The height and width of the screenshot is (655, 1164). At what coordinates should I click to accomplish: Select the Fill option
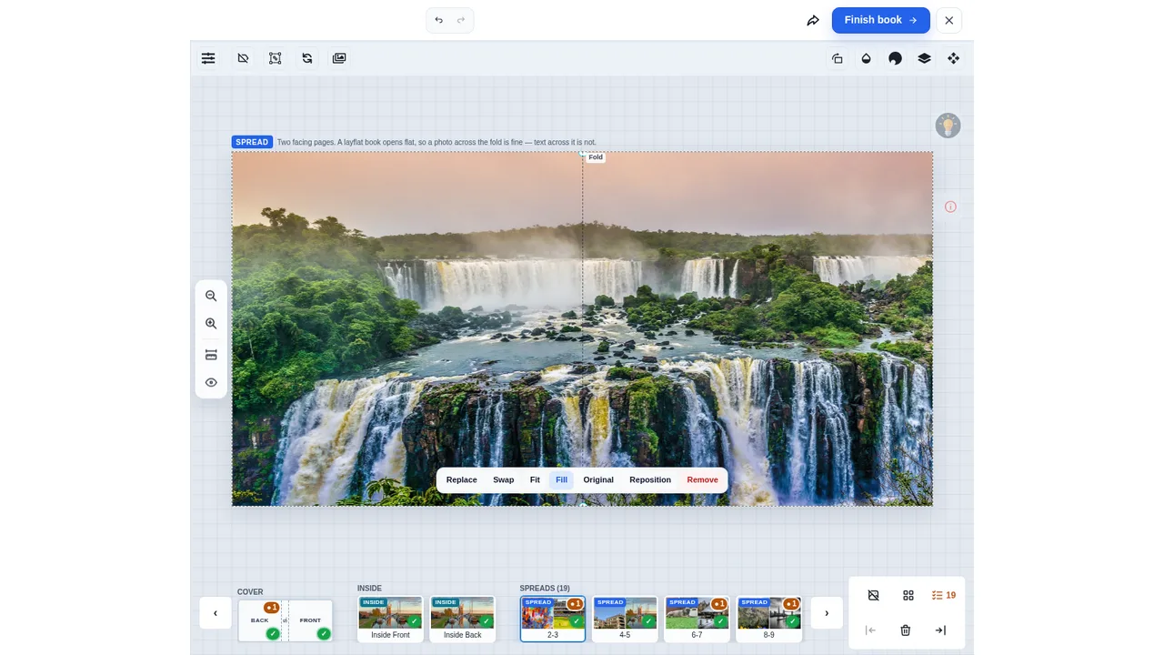coord(561,480)
